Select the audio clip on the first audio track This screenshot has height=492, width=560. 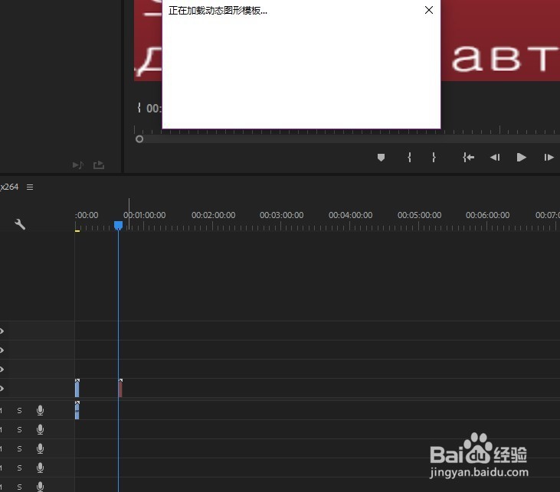pyautogui.click(x=77, y=410)
